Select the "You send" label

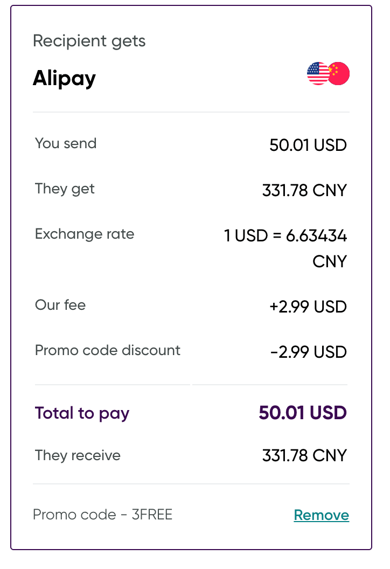[x=66, y=143]
